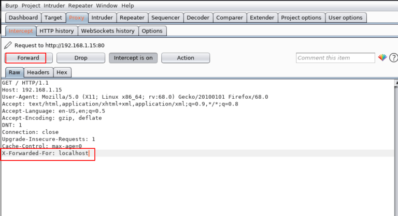
Task: Click the pencil edit target icon
Action: click(x=7, y=45)
